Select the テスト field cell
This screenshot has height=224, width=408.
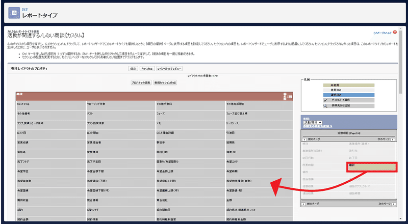point(121,115)
